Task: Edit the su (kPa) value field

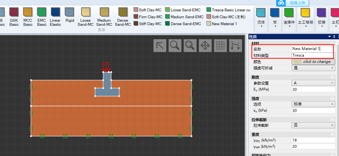Action: tap(313, 110)
